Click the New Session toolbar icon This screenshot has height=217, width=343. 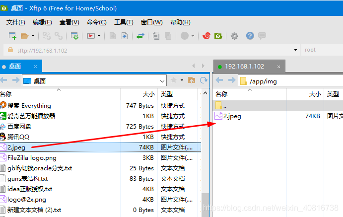click(12, 36)
